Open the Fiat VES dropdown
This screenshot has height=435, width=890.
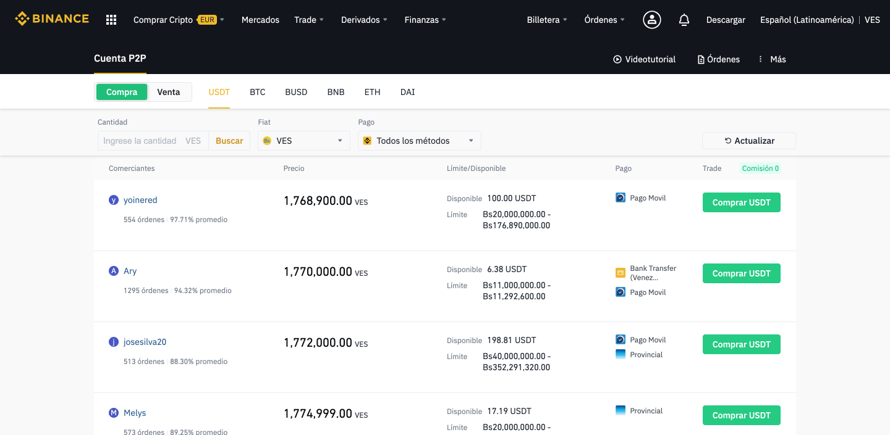point(304,141)
